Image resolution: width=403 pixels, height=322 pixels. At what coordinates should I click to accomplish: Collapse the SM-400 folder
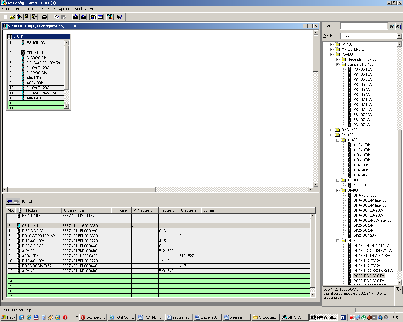(x=332, y=135)
